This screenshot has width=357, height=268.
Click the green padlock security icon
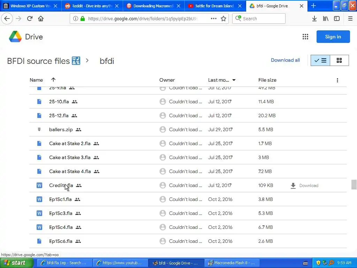83,18
